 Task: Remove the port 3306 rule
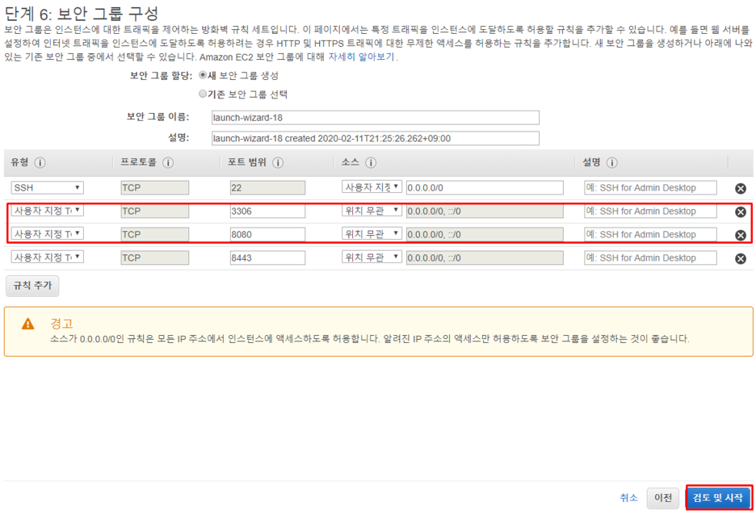(741, 211)
